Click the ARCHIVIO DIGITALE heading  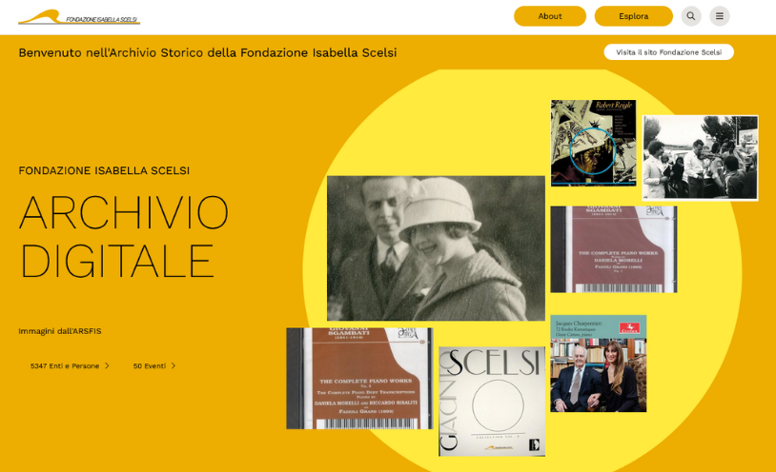[124, 236]
